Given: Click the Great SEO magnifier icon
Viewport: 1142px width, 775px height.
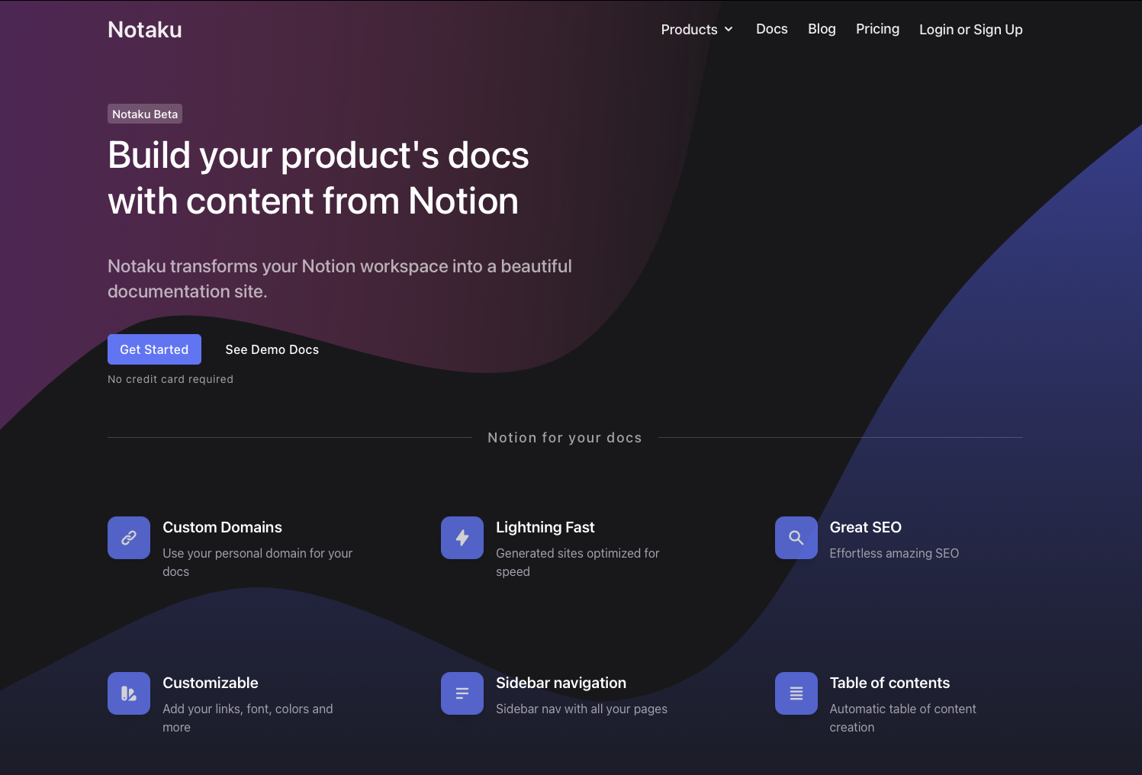Looking at the screenshot, I should click(x=796, y=538).
